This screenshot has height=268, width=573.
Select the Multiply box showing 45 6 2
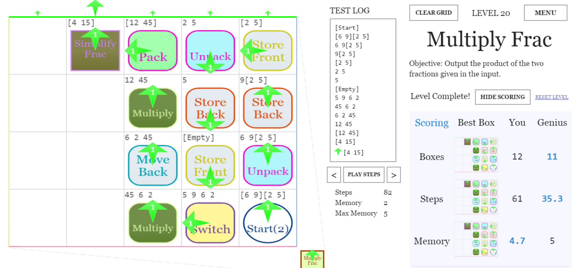coord(153,223)
